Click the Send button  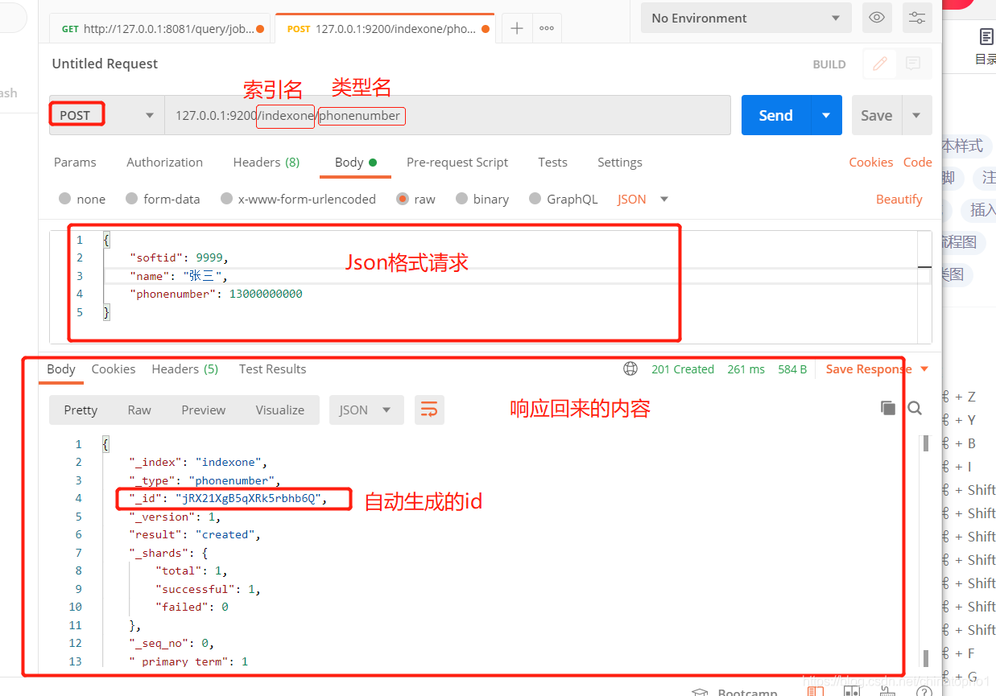pos(775,114)
